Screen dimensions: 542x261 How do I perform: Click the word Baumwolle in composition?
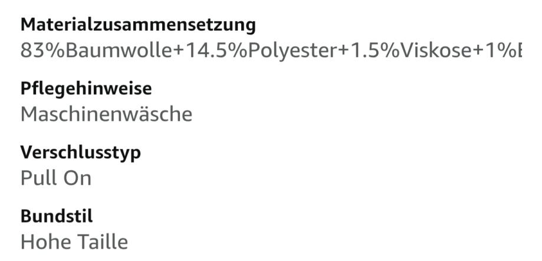119,51
